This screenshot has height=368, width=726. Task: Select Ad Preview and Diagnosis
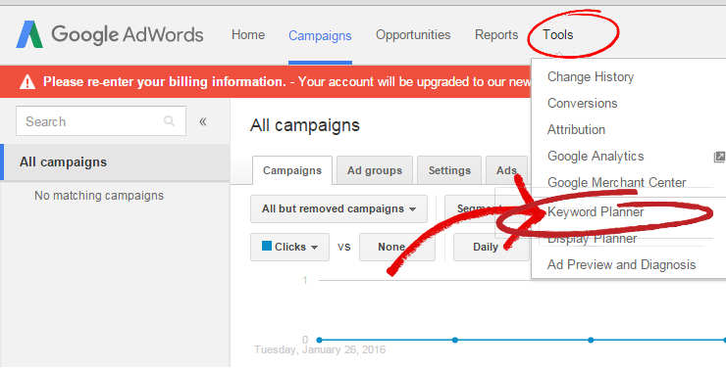[621, 264]
